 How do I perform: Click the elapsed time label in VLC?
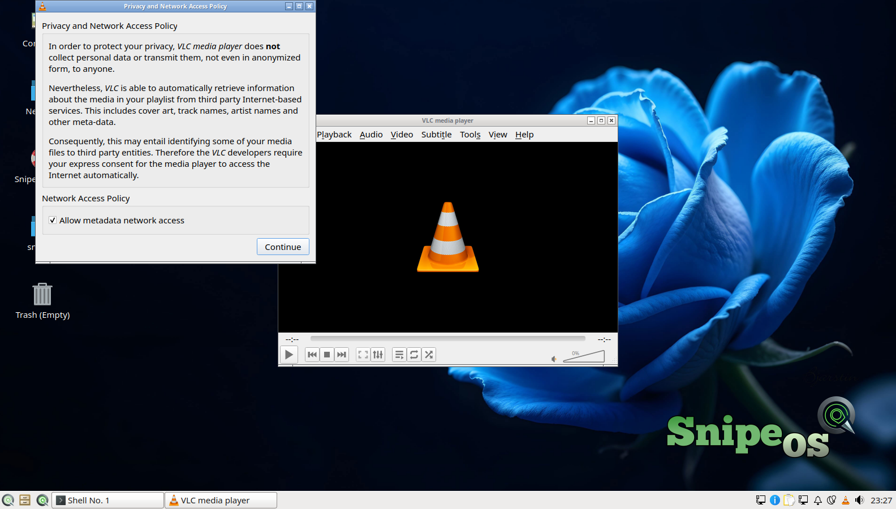(x=292, y=339)
